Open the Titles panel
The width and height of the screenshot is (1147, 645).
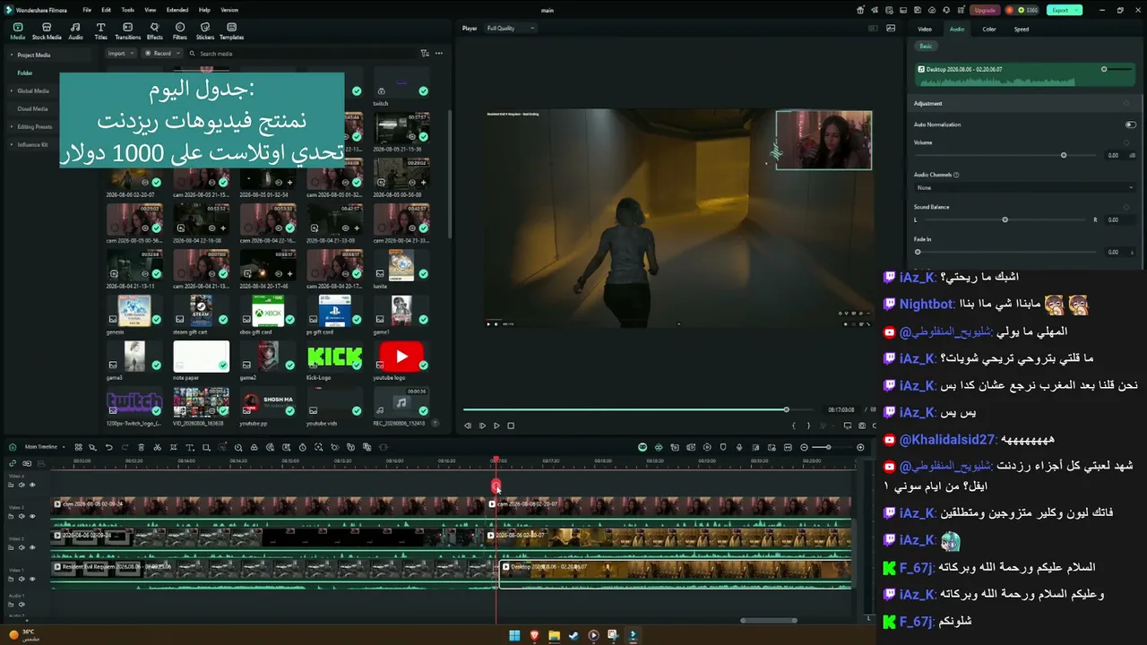(x=100, y=31)
